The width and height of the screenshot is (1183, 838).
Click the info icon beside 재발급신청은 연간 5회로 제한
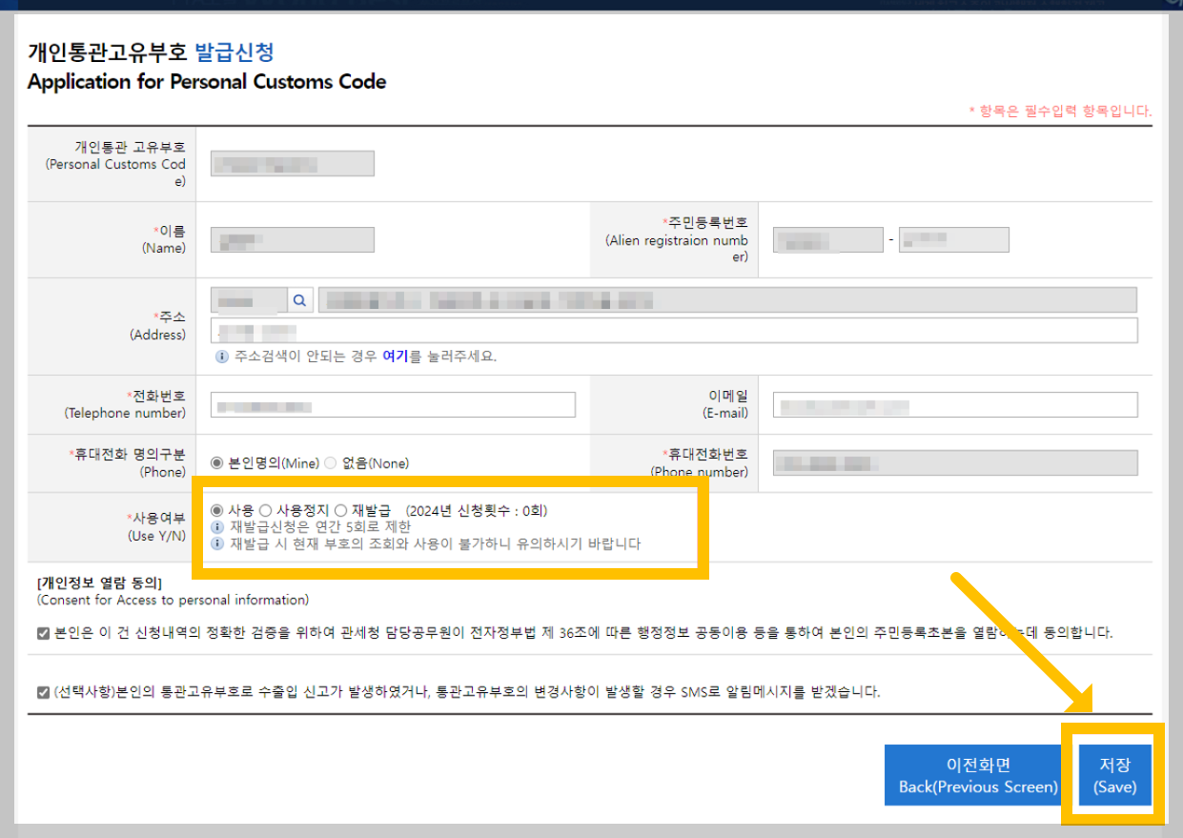coord(217,527)
